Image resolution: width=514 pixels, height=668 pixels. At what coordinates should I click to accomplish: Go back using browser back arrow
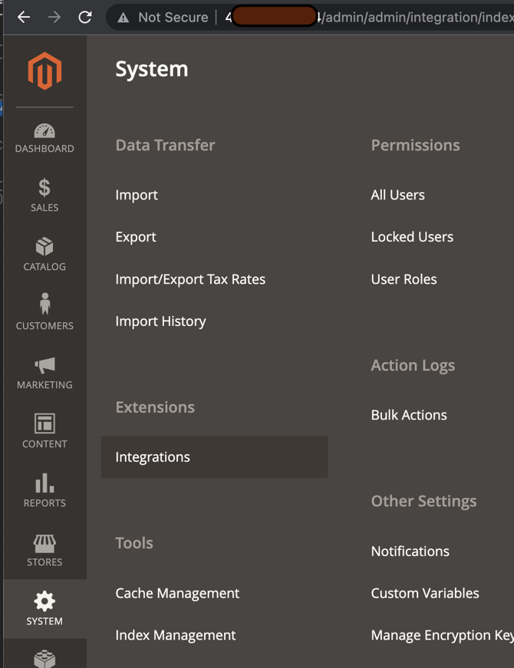tap(24, 17)
